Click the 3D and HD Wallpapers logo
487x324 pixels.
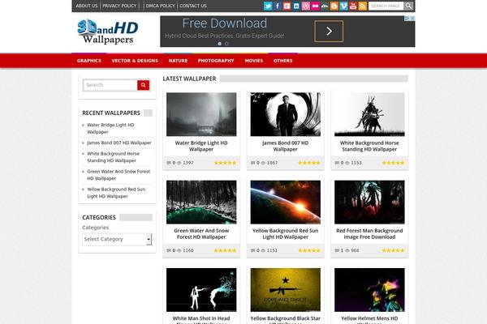[x=108, y=32]
